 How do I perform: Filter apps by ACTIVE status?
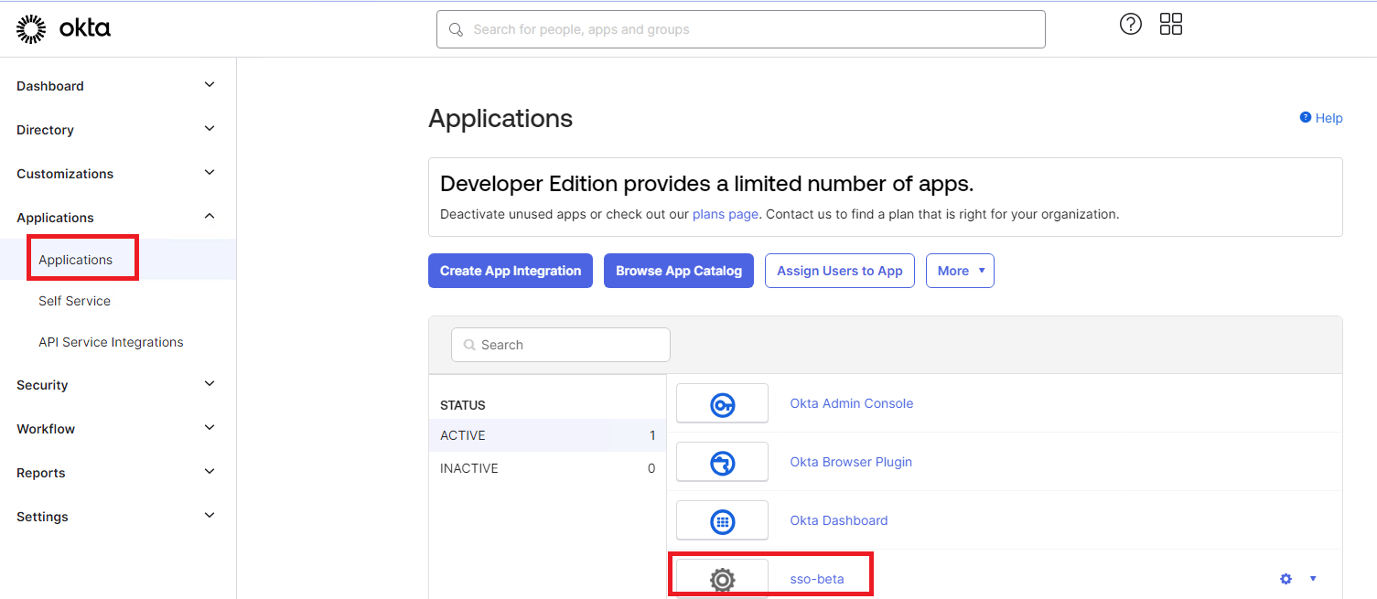click(x=462, y=434)
